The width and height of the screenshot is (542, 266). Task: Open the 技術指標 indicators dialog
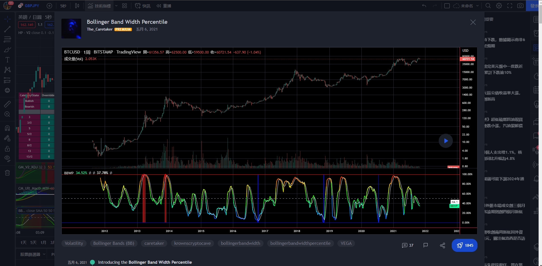click(99, 6)
